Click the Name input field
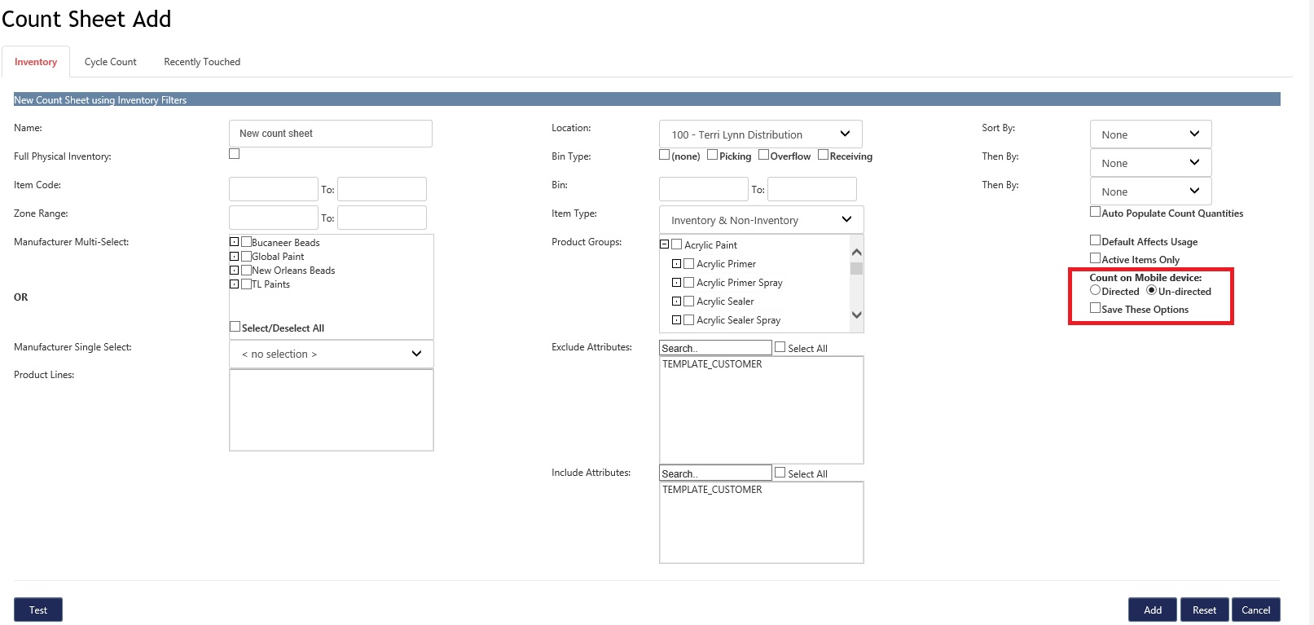The image size is (1314, 625). tap(330, 134)
